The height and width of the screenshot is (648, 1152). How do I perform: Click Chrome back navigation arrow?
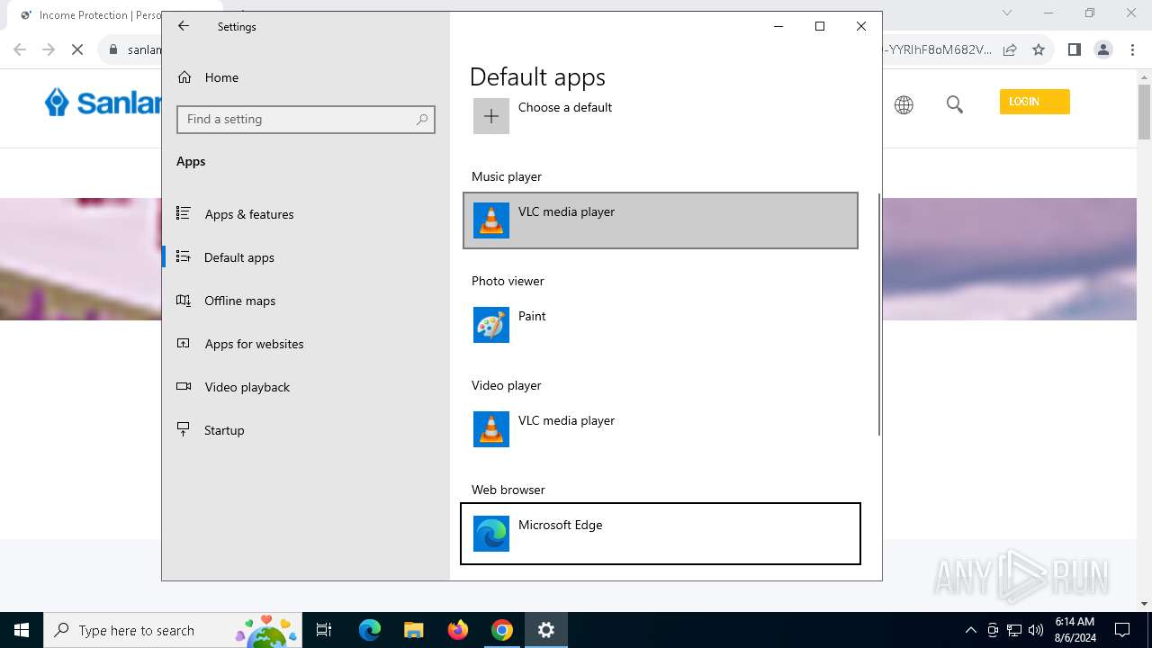pos(20,49)
